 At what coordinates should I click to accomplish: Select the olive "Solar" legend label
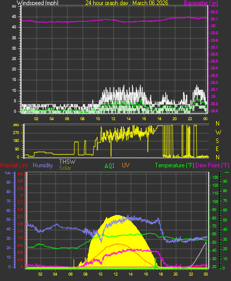click(65, 168)
